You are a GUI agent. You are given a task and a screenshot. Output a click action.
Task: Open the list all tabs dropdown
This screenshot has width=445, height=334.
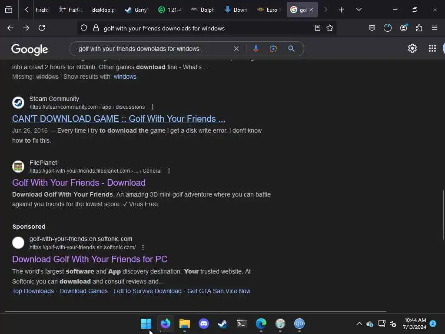(359, 10)
